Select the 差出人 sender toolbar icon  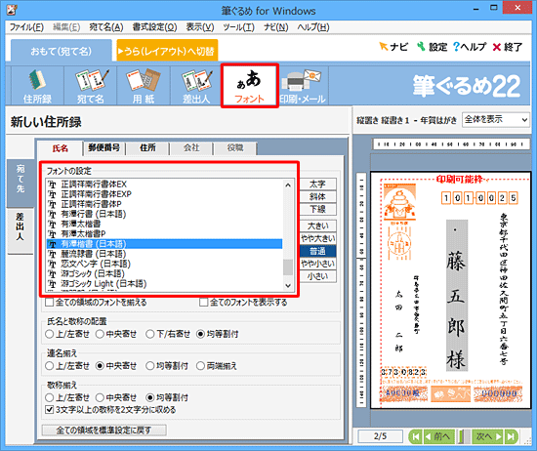pyautogui.click(x=196, y=86)
